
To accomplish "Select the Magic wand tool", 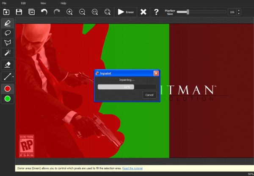I will click(7, 53).
